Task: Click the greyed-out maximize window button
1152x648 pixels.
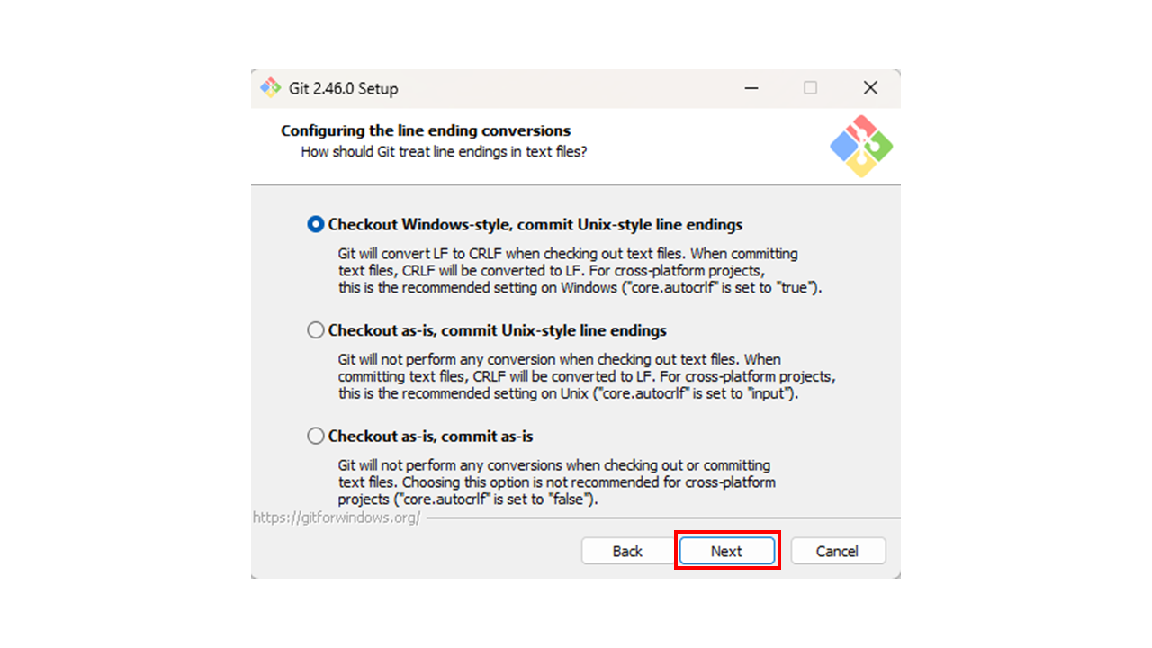Action: pyautogui.click(x=810, y=88)
